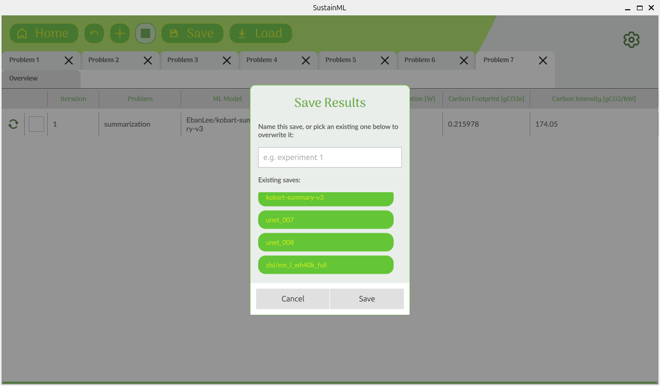The width and height of the screenshot is (660, 386).
Task: Close the Problem 2 tab
Action: (x=148, y=60)
